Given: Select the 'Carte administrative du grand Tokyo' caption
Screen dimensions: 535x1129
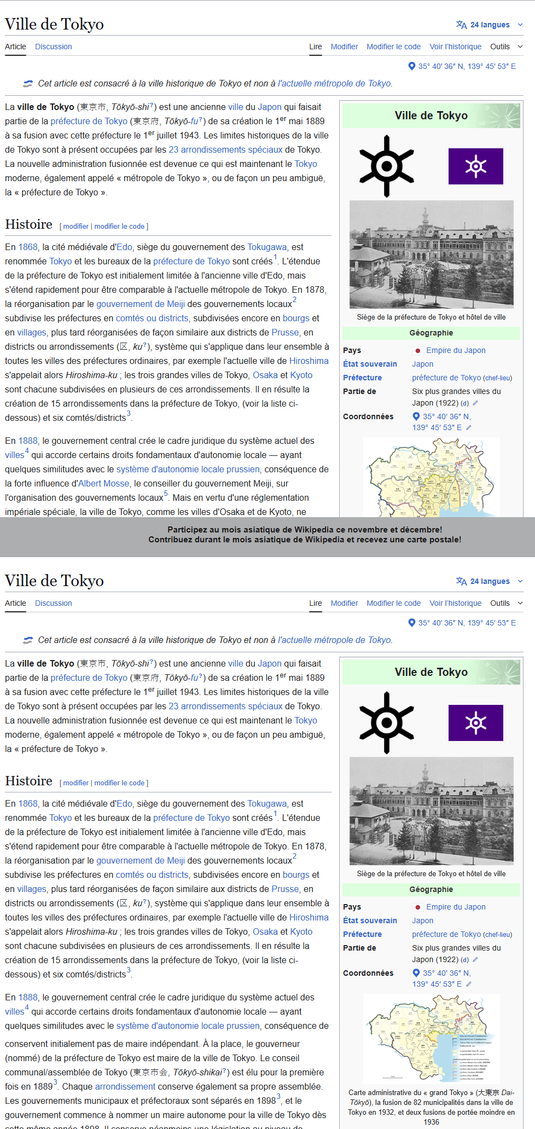Looking at the screenshot, I should click(431, 1107).
